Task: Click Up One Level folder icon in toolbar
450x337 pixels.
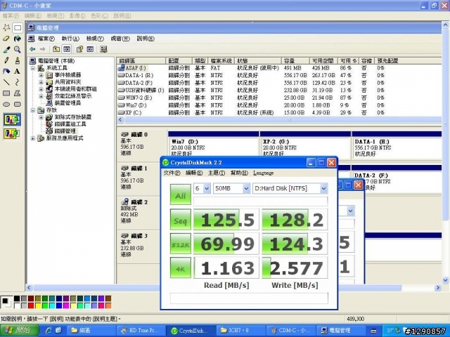Action: (56, 49)
